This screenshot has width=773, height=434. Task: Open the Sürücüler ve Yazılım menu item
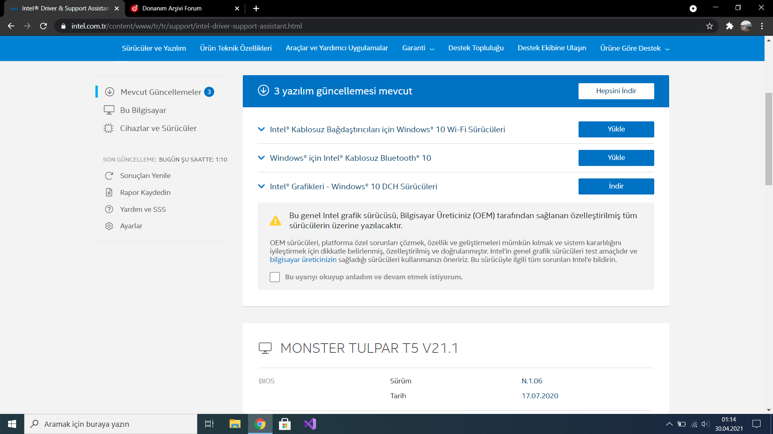(x=154, y=48)
